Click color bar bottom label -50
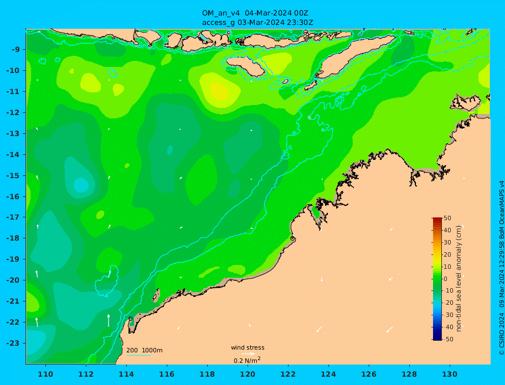 click(449, 340)
